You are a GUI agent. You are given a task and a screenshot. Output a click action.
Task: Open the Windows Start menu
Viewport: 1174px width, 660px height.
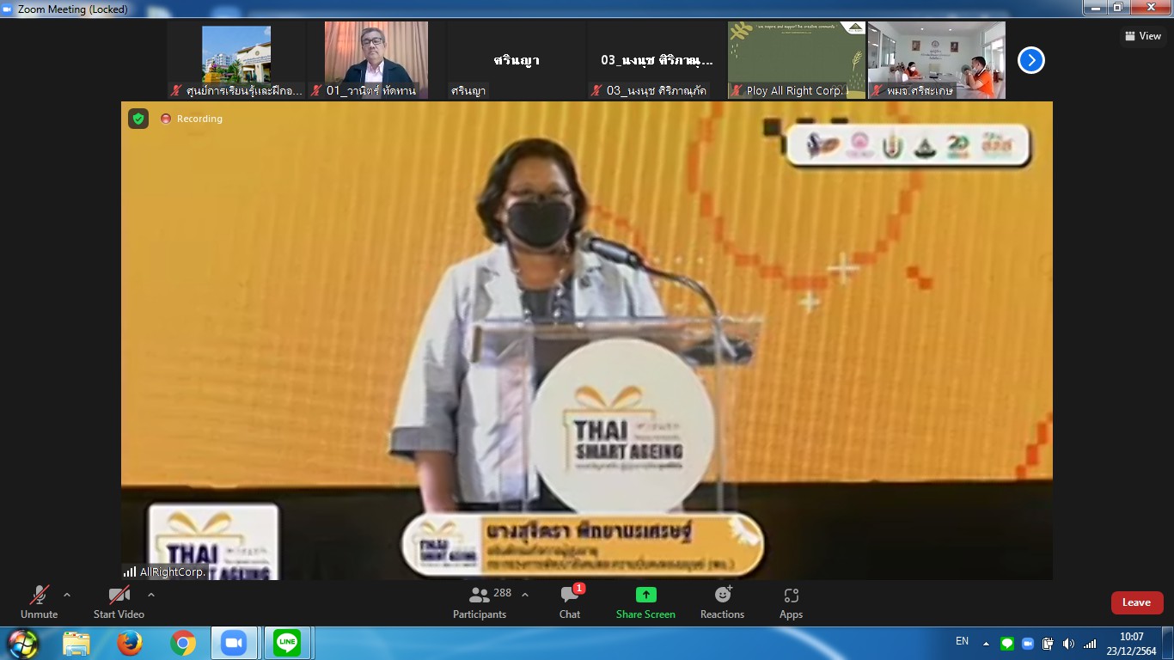[22, 643]
